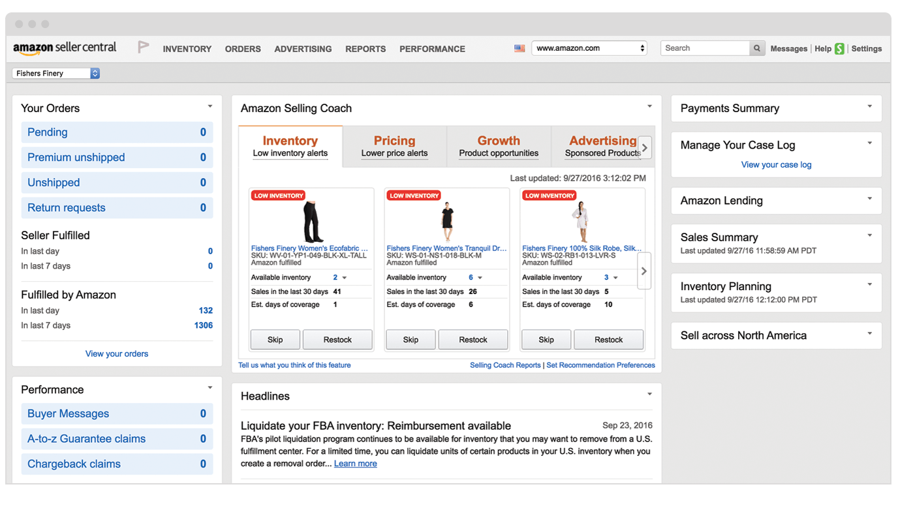Click the search magnifier button
The width and height of the screenshot is (898, 506).
click(x=757, y=48)
